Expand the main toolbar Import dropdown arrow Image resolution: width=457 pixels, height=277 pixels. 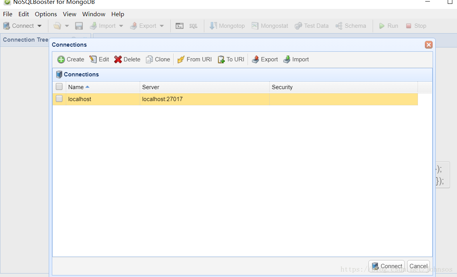pyautogui.click(x=121, y=26)
